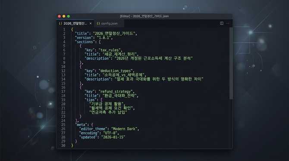Image resolution: width=289 pixels, height=161 pixels.
Task: Split the editor using the top-right layout icon
Action: [x=222, y=23]
